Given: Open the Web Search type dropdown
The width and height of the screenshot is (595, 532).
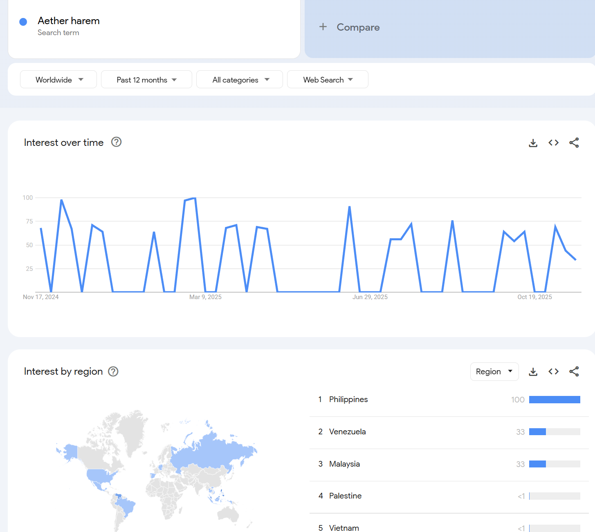Looking at the screenshot, I should (328, 79).
